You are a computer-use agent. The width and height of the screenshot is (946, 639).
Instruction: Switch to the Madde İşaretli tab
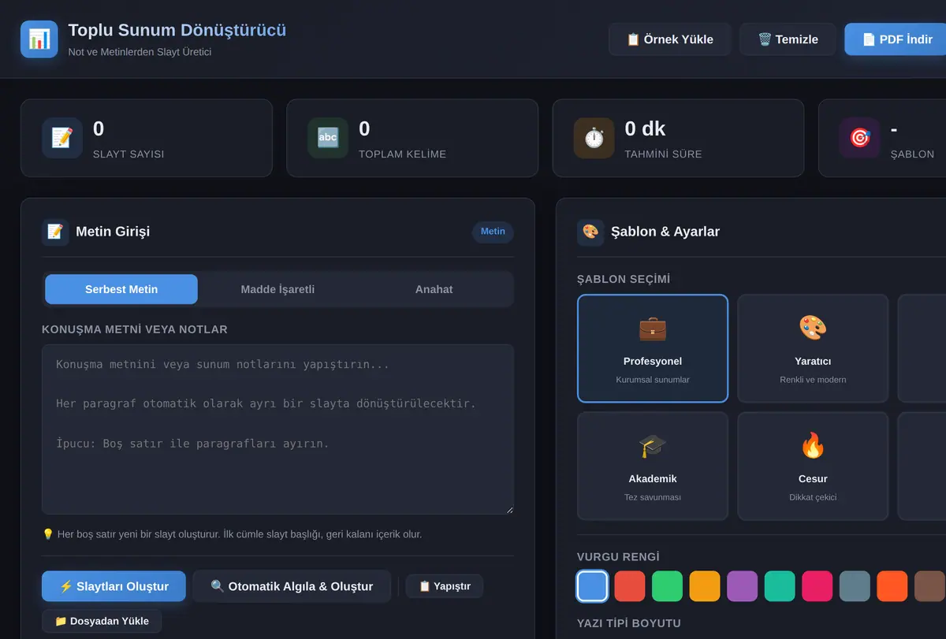tap(277, 289)
